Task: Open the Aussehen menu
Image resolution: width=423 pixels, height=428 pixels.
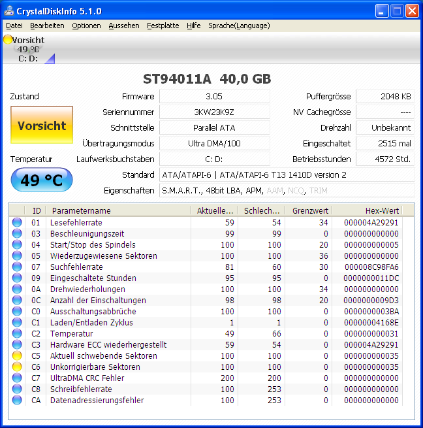Action: [x=124, y=25]
